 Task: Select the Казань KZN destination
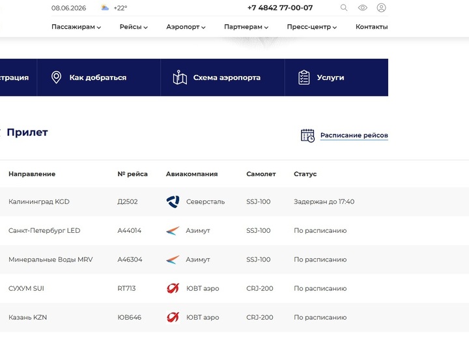28,318
